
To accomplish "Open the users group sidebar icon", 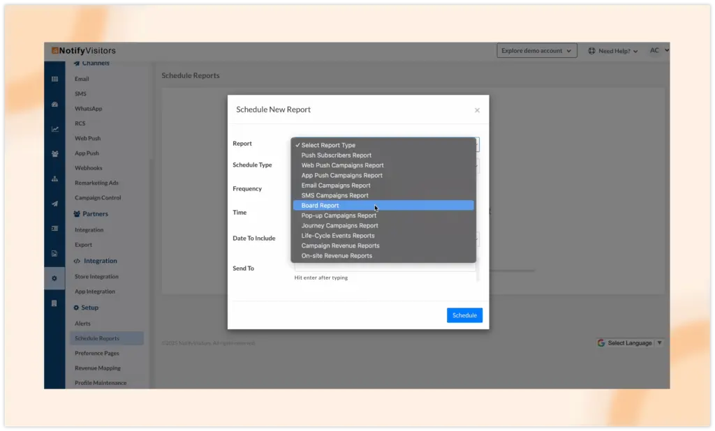I will point(54,154).
